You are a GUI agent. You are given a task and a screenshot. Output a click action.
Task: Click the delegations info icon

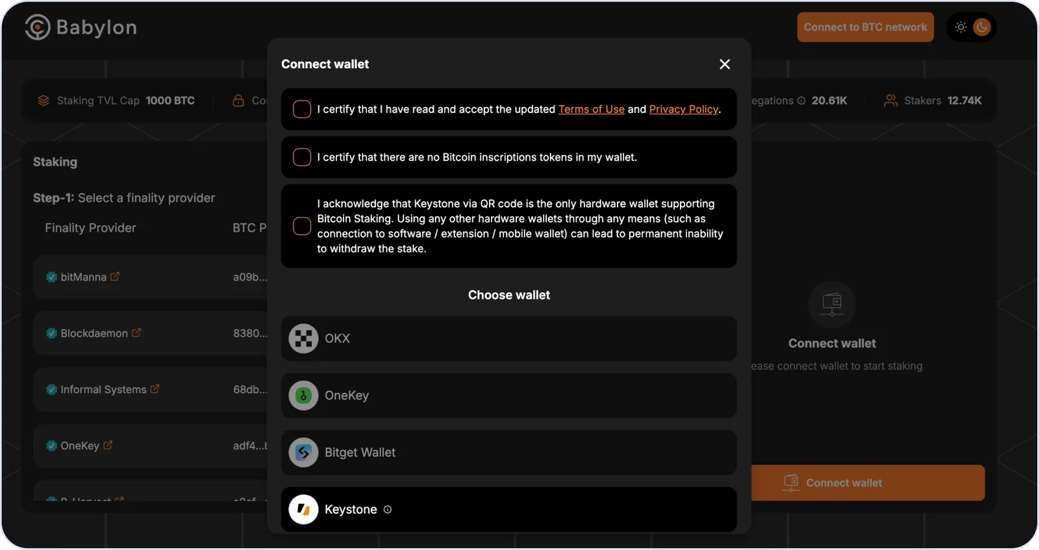pos(801,101)
